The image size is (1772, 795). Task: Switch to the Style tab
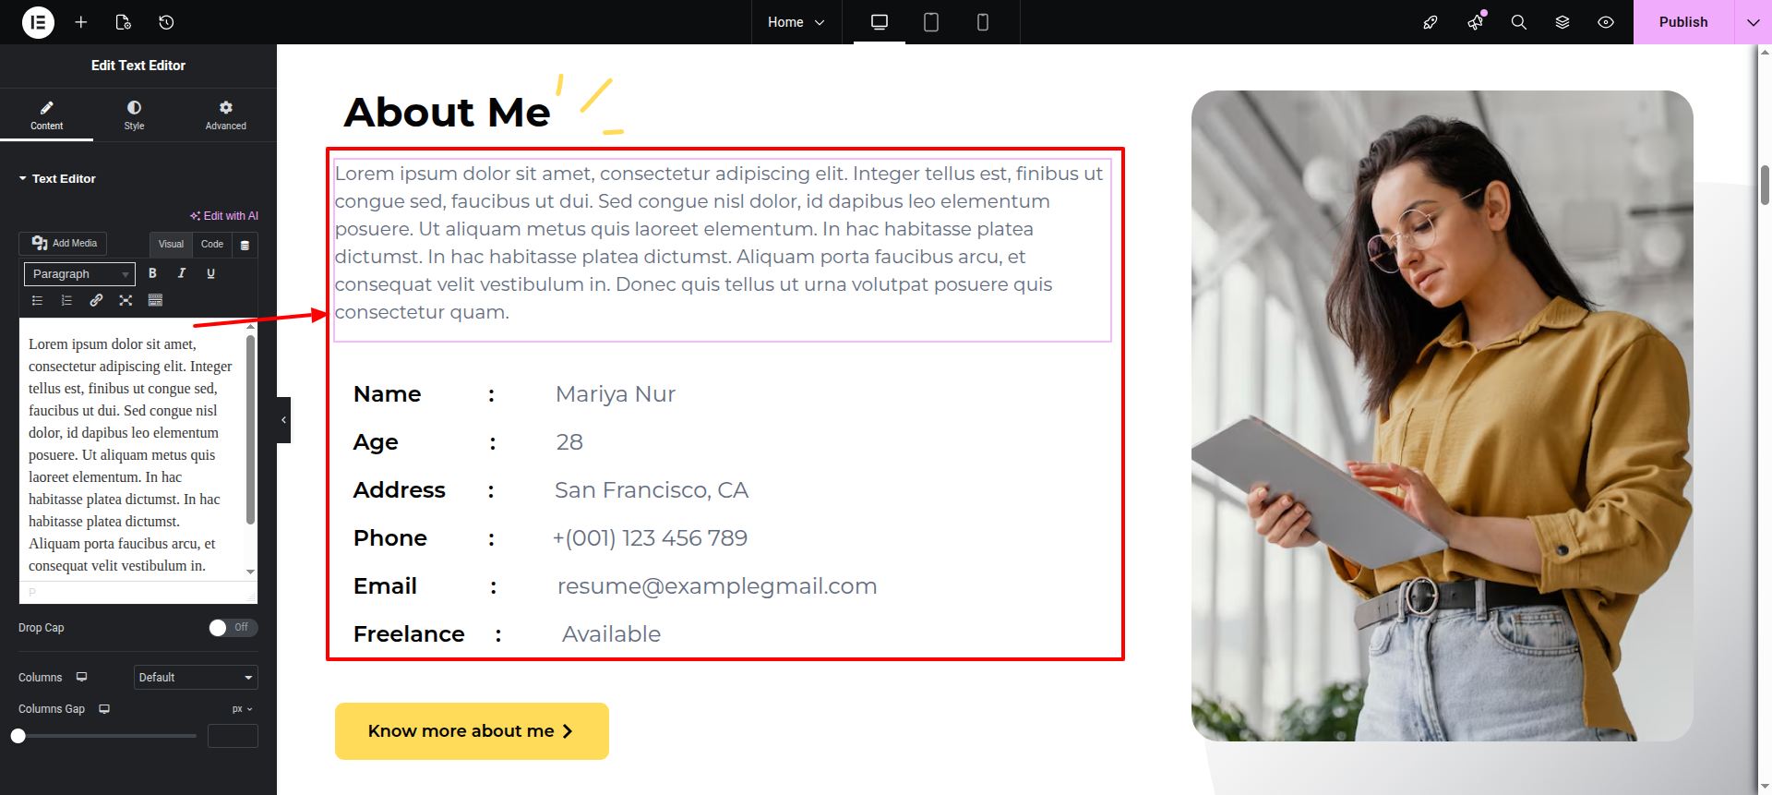click(134, 114)
